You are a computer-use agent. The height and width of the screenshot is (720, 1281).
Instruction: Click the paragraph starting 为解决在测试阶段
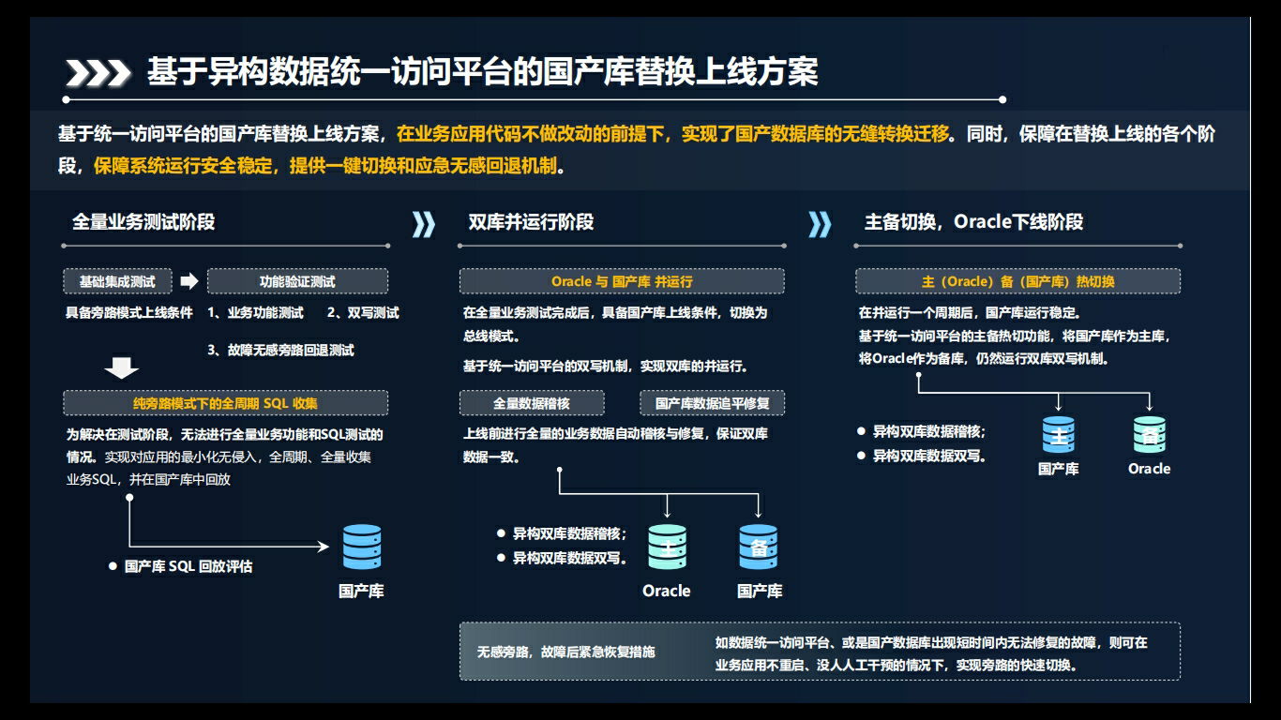225,457
